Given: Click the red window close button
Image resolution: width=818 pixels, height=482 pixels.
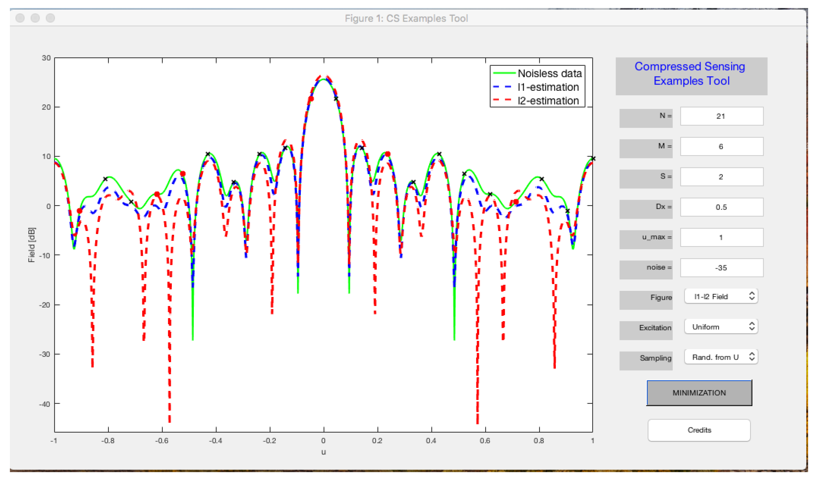Looking at the screenshot, I should click(20, 18).
